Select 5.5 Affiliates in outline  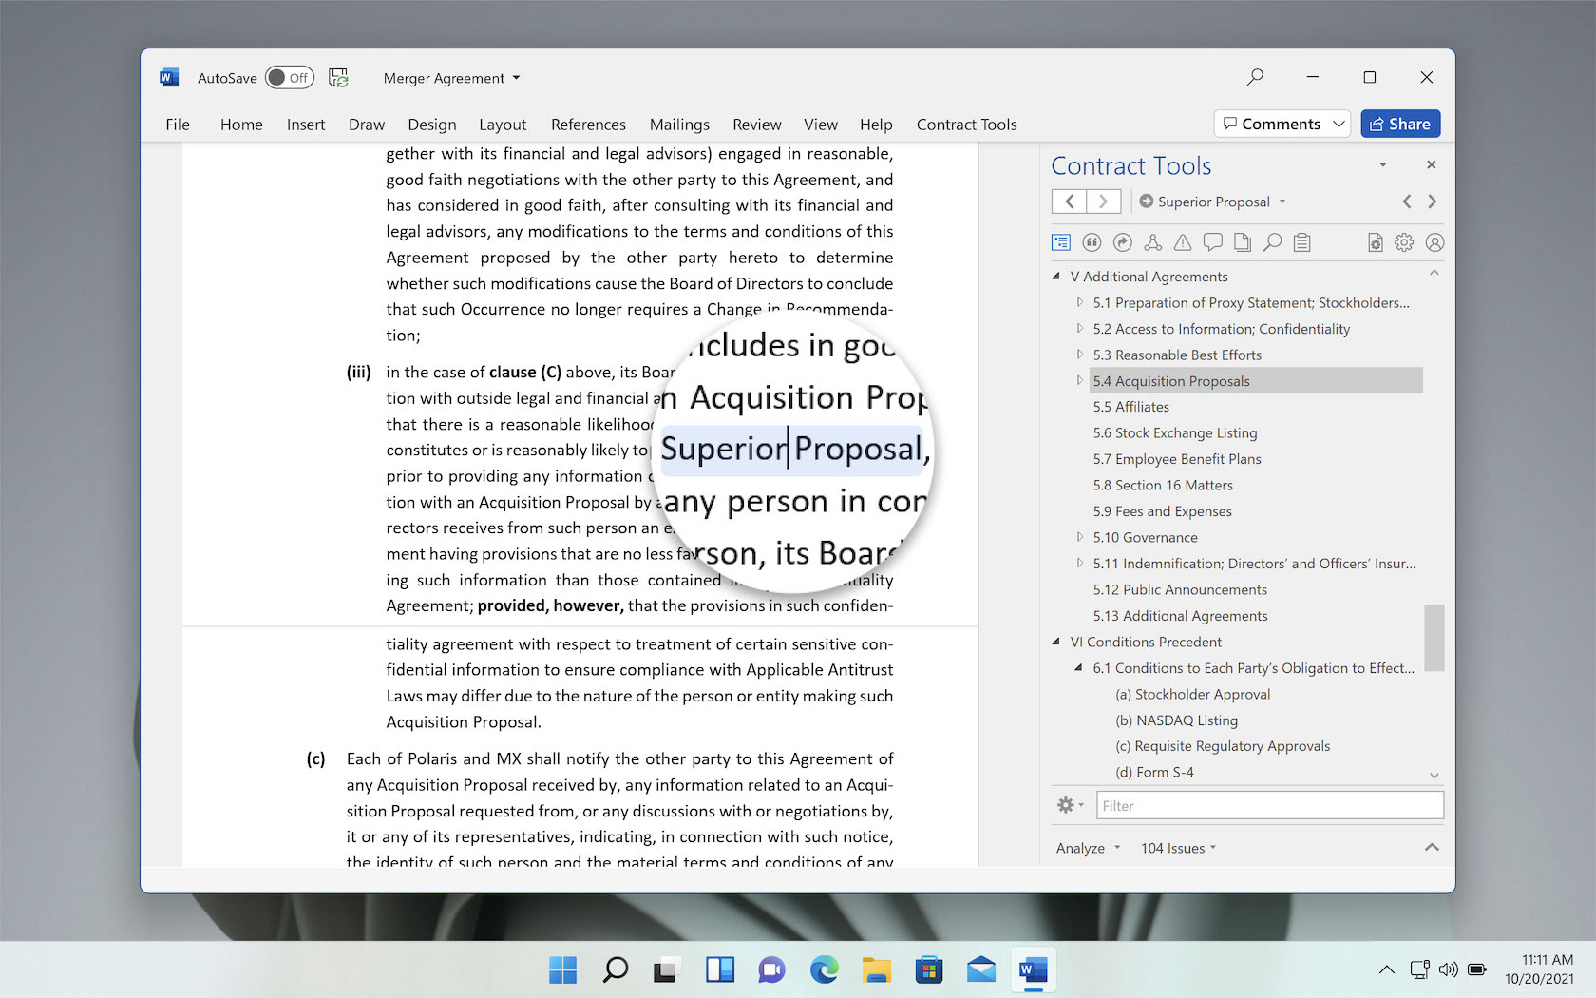pos(1130,407)
